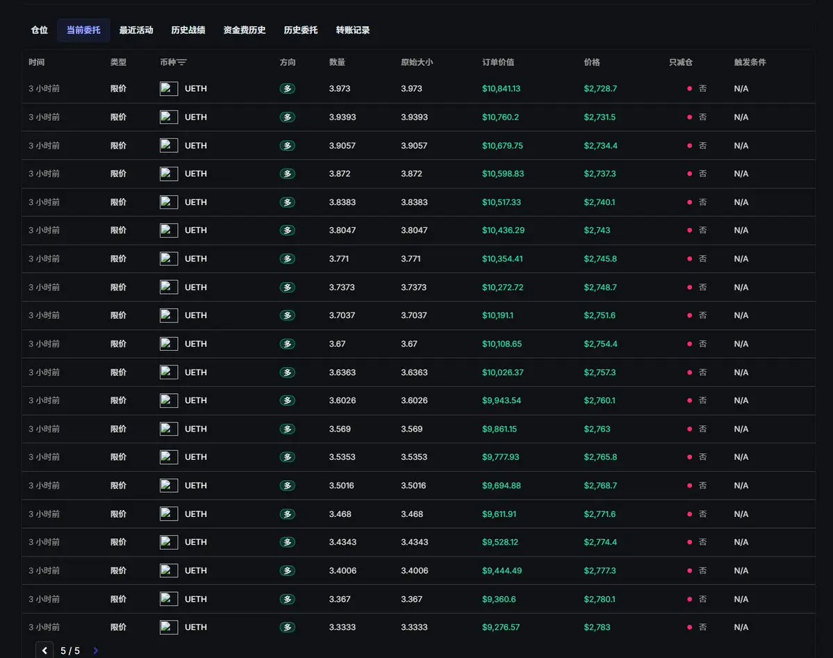Click the 5 / 5 page indicator
This screenshot has width=833, height=658.
pos(70,650)
